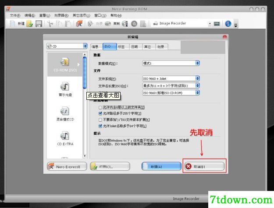Open the 窗口 menu

click(x=100, y=15)
